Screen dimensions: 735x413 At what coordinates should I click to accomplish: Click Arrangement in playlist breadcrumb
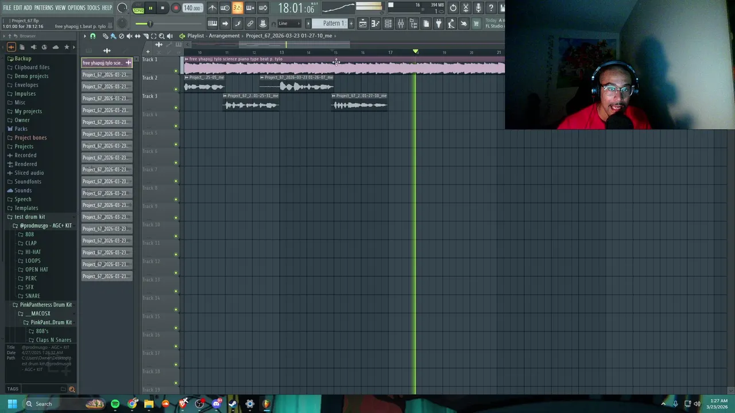tap(225, 36)
